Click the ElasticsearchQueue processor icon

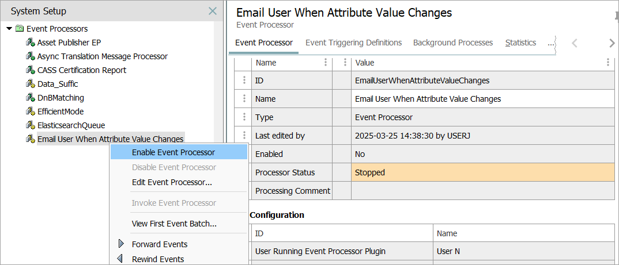pos(31,125)
